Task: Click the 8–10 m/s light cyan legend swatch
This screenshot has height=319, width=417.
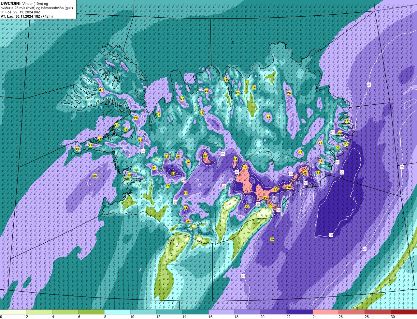Action: (117, 312)
